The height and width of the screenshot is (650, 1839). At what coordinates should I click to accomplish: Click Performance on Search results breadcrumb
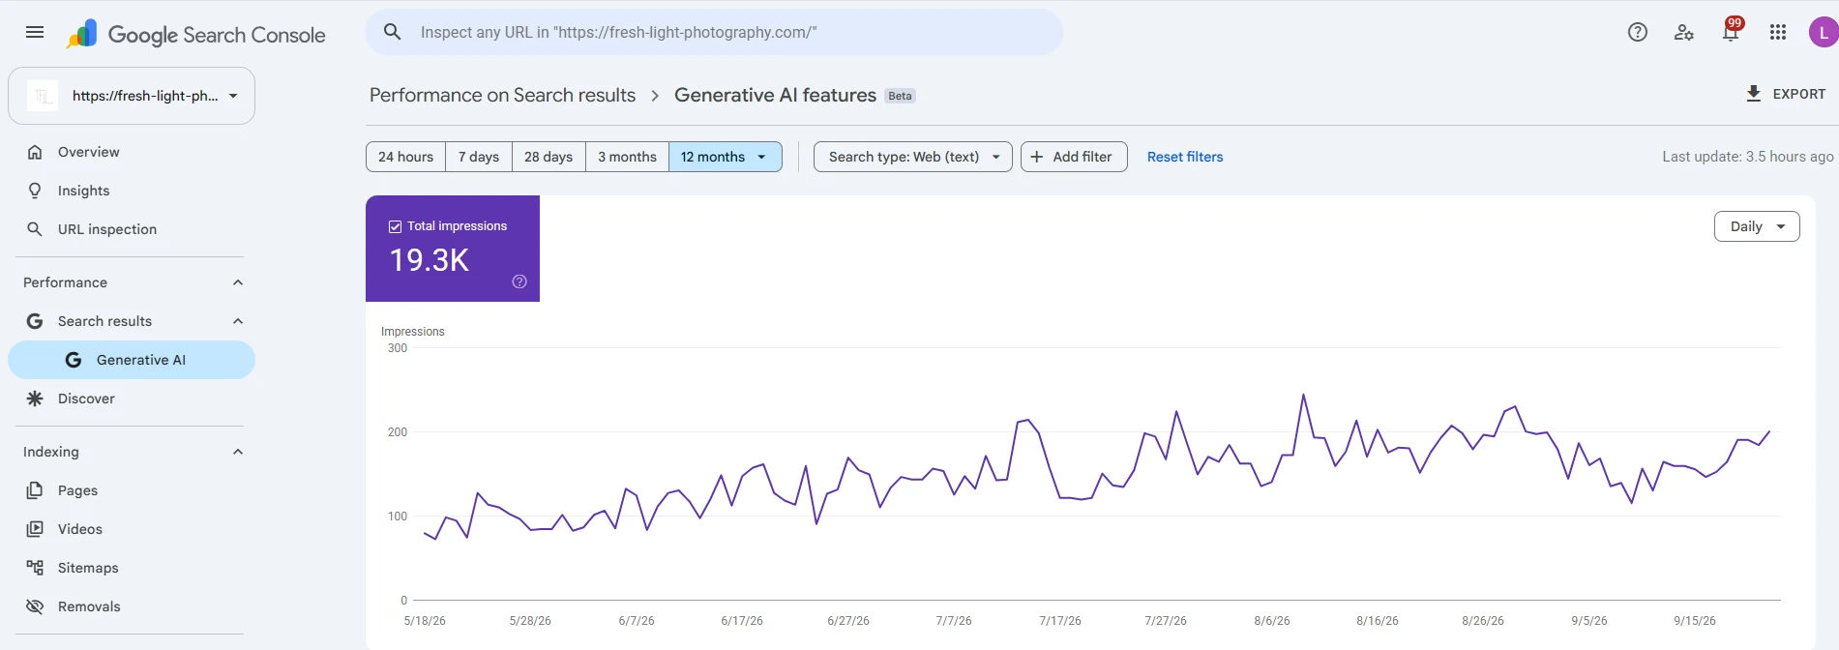pos(502,95)
